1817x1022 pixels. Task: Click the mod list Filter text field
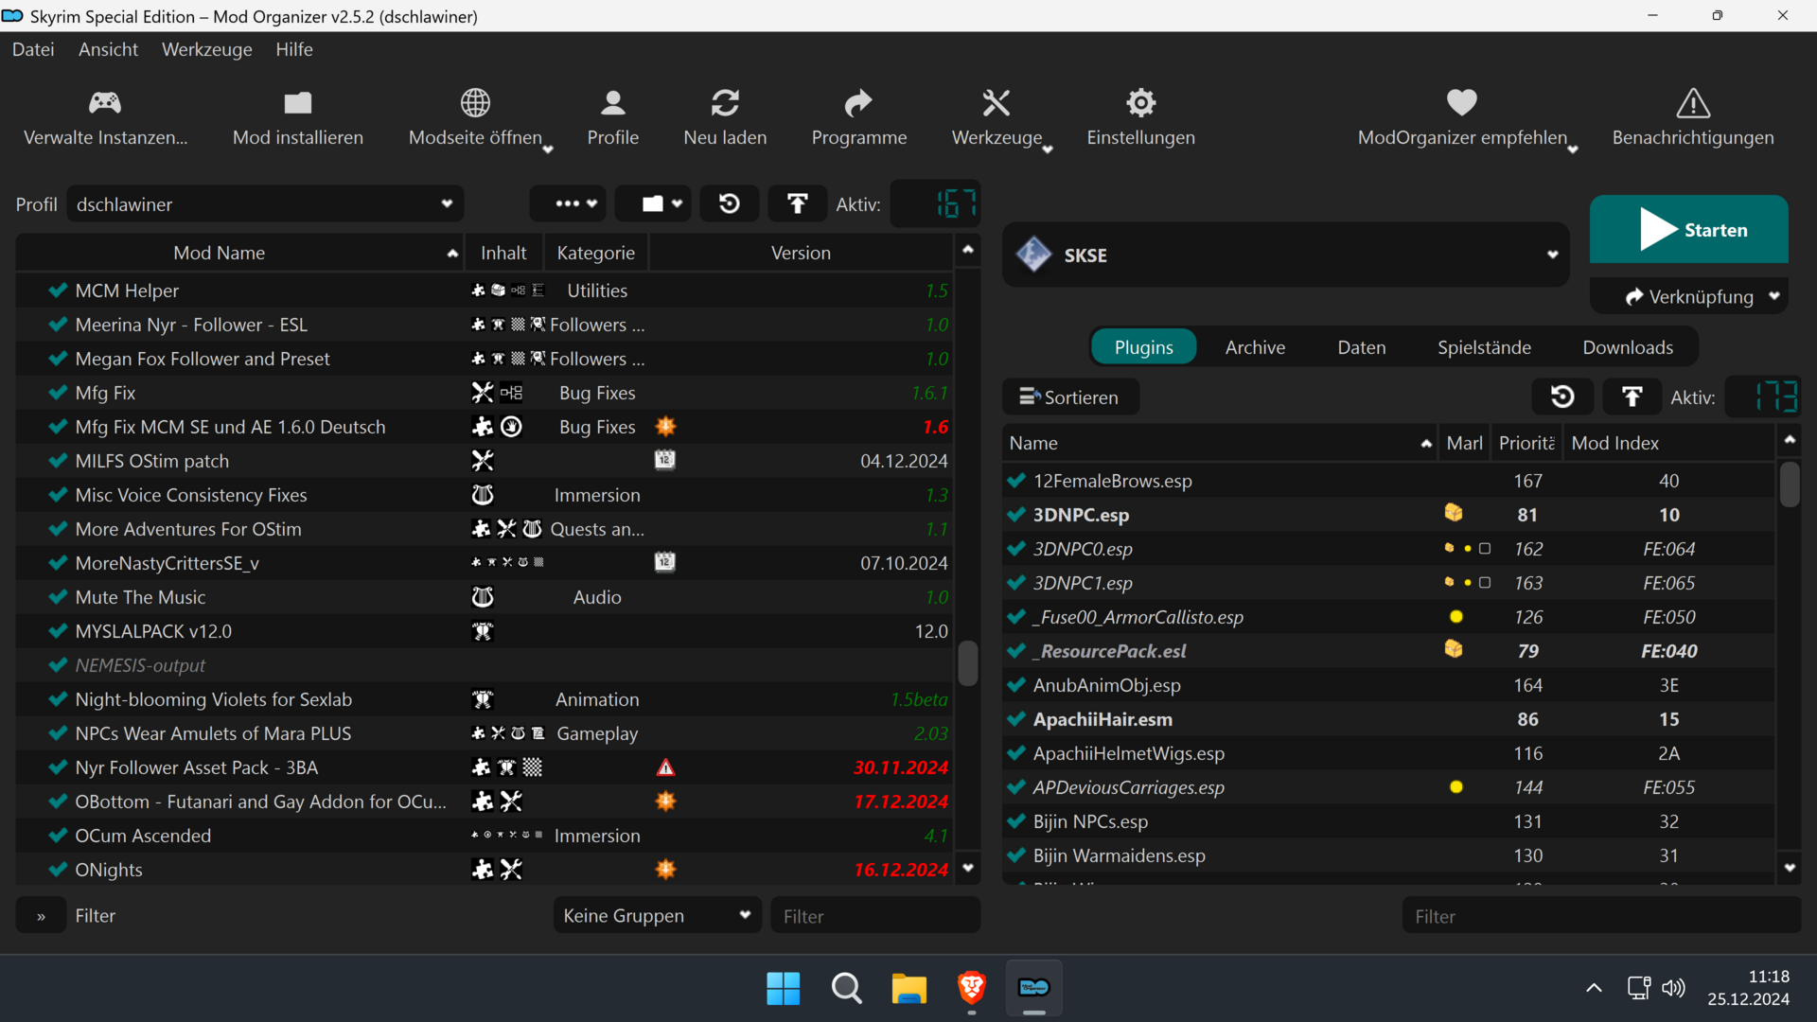(875, 916)
